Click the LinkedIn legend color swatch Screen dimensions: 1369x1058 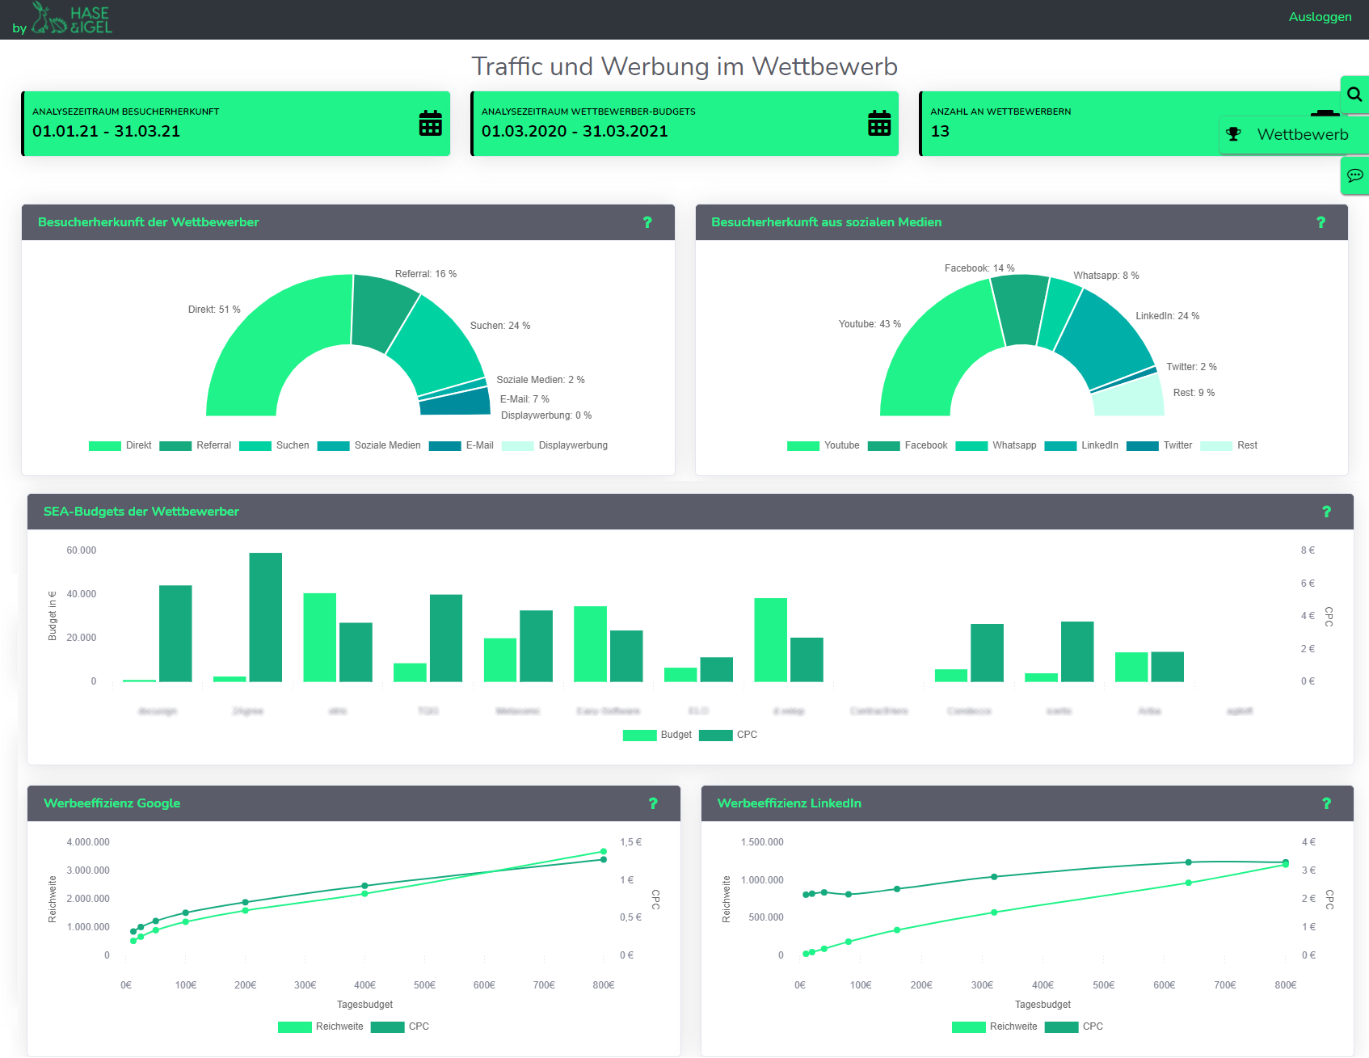[1060, 446]
